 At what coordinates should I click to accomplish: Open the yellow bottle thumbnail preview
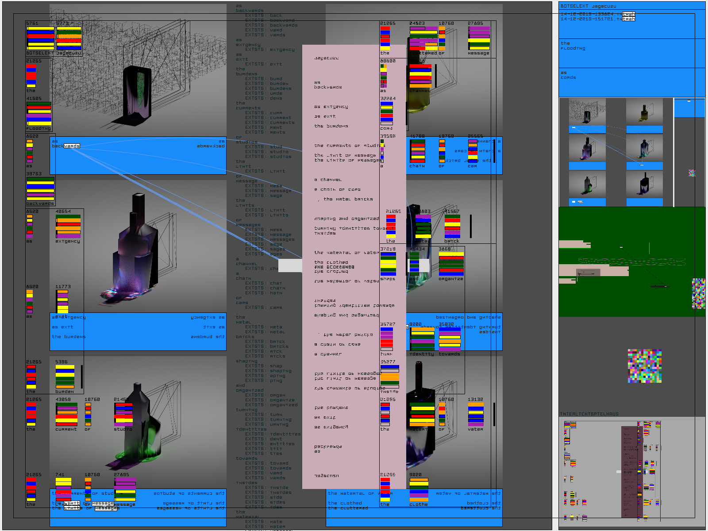coord(644,112)
